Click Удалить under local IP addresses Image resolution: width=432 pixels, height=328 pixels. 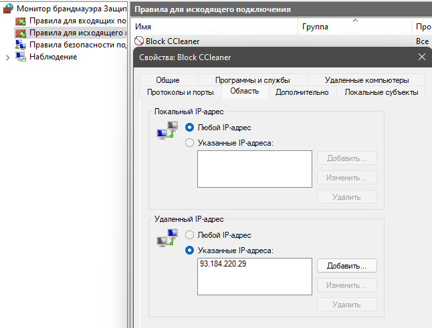[347, 197]
